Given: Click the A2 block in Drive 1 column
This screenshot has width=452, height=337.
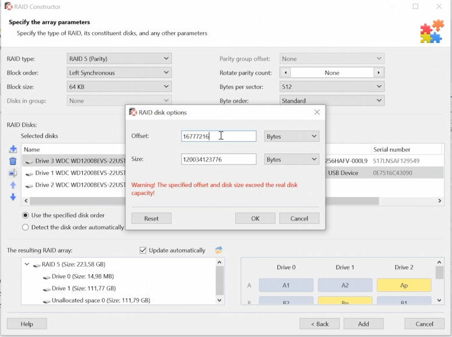Looking at the screenshot, I should coord(345,285).
